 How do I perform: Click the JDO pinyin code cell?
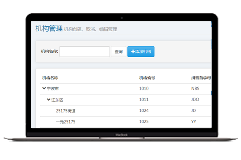pos(195,100)
